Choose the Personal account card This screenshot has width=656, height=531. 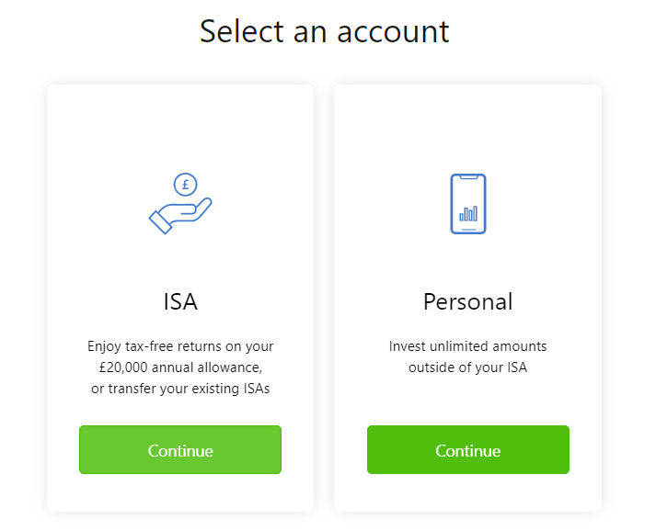pos(467,298)
